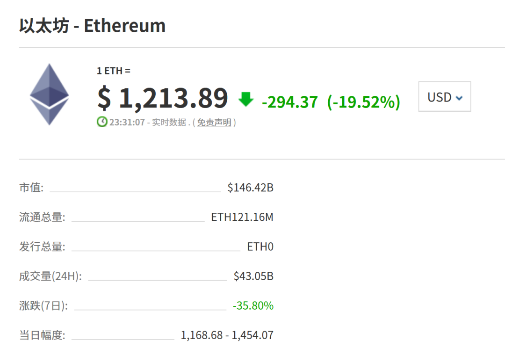Click the green clock icon beside the time

102,122
